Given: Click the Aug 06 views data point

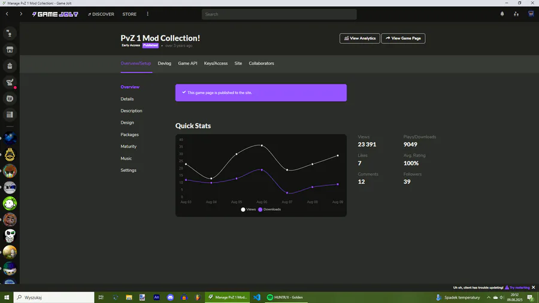Looking at the screenshot, I should (x=262, y=146).
